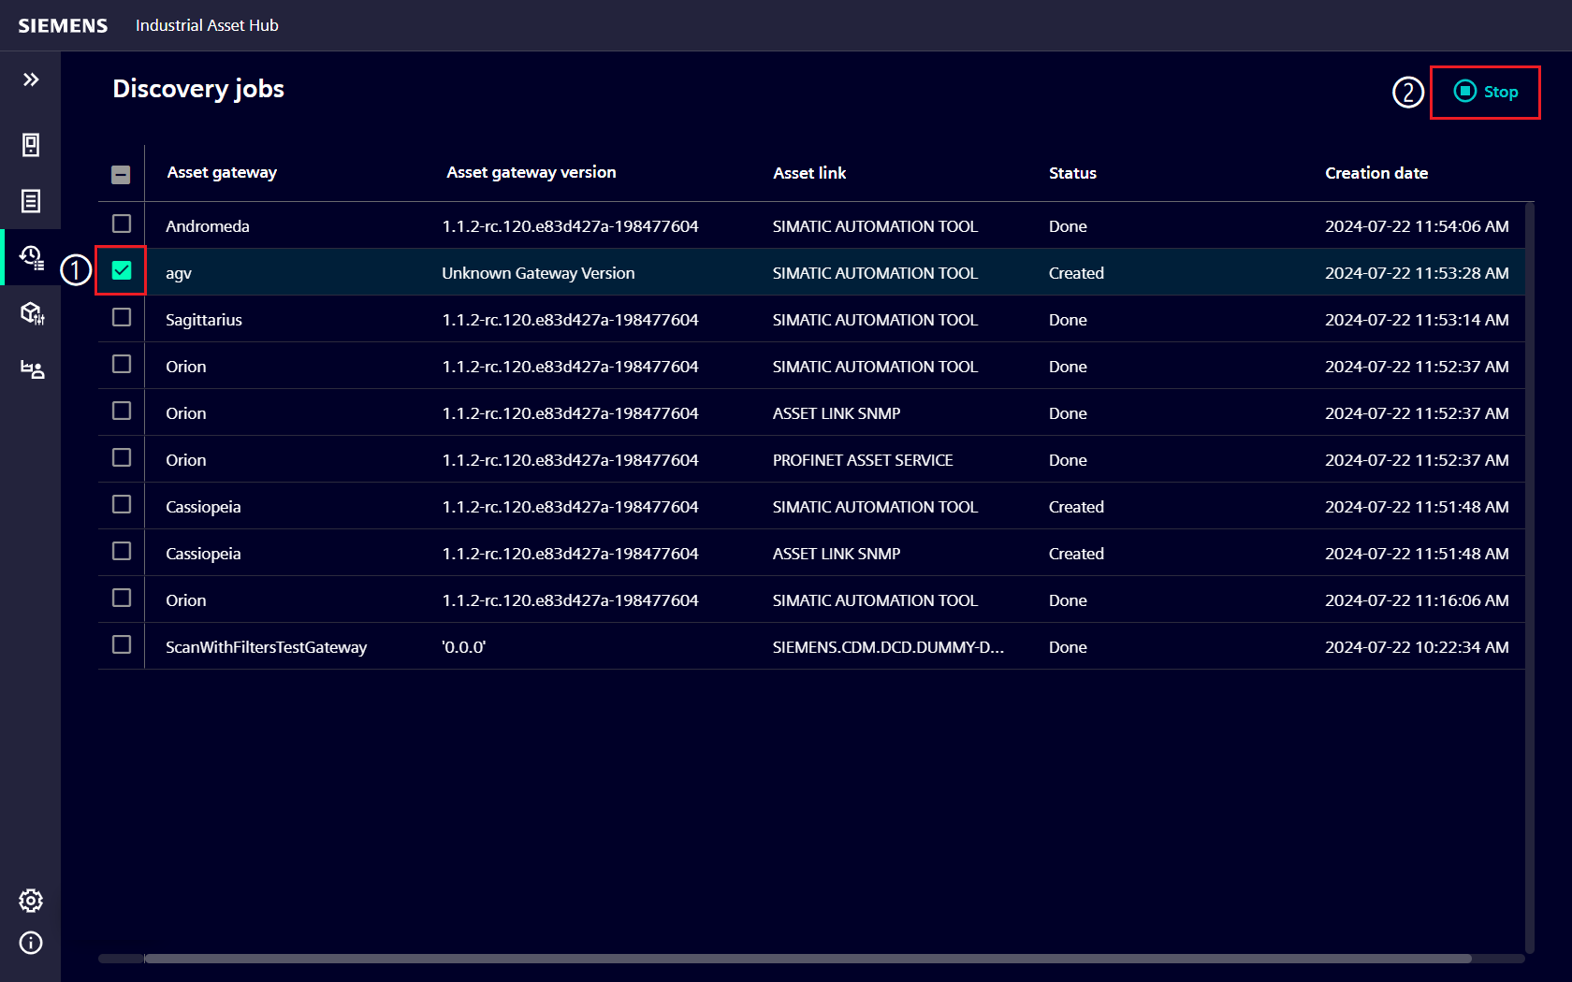Click the vertical scrollbar beside the table
The width and height of the screenshot is (1572, 982).
coord(1530,577)
